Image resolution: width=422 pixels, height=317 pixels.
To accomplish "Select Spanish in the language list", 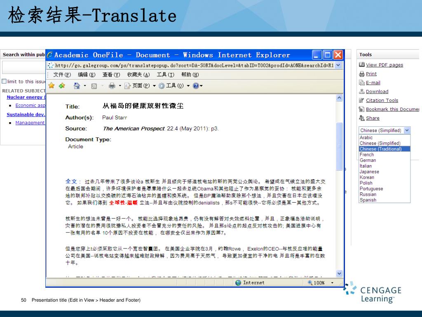I will click(384, 200).
